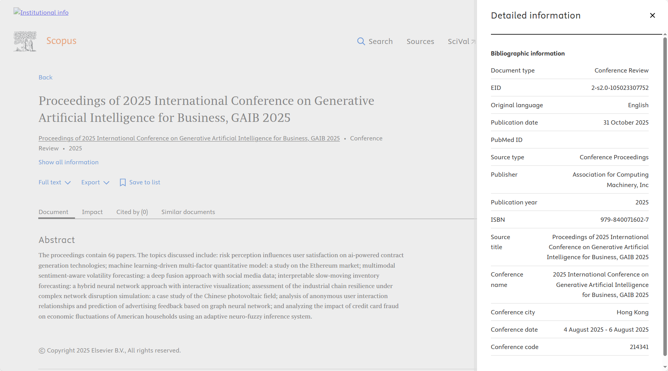Select the Document tab
The height and width of the screenshot is (371, 668).
tap(53, 212)
